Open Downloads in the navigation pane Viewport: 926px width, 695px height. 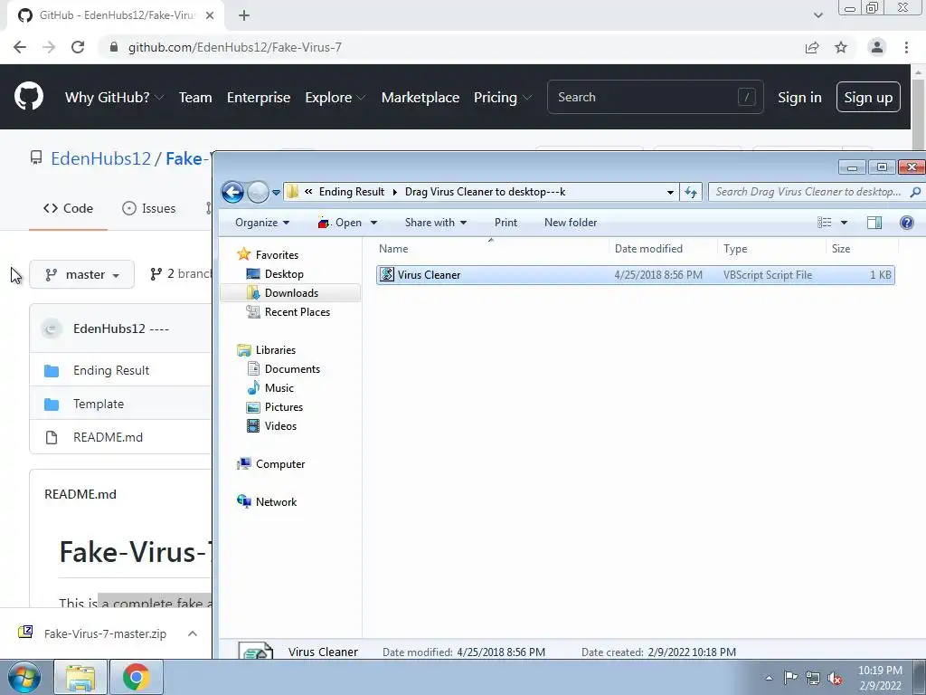click(x=291, y=293)
